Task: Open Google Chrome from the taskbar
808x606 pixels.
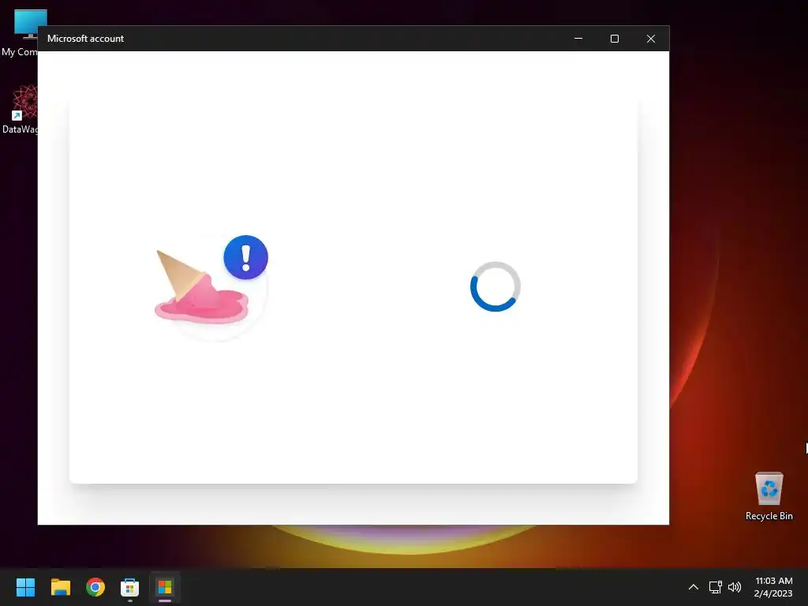Action: (95, 587)
